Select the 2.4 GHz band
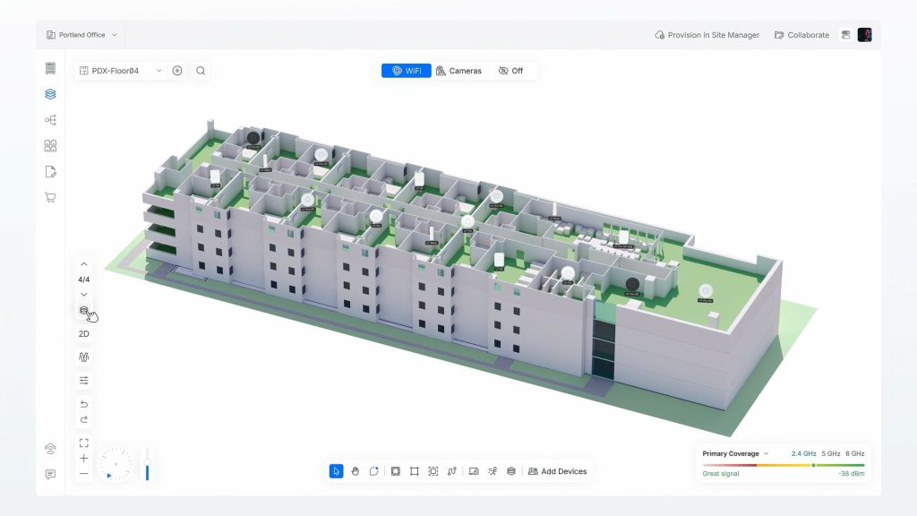This screenshot has height=516, width=917. [803, 453]
